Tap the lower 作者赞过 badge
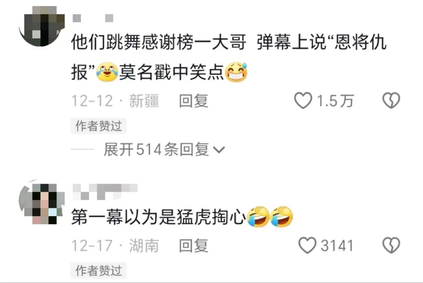Image resolution: width=423 pixels, height=283 pixels. (98, 270)
